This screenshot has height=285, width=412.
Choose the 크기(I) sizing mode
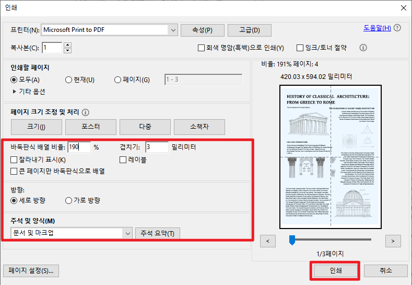coord(37,127)
